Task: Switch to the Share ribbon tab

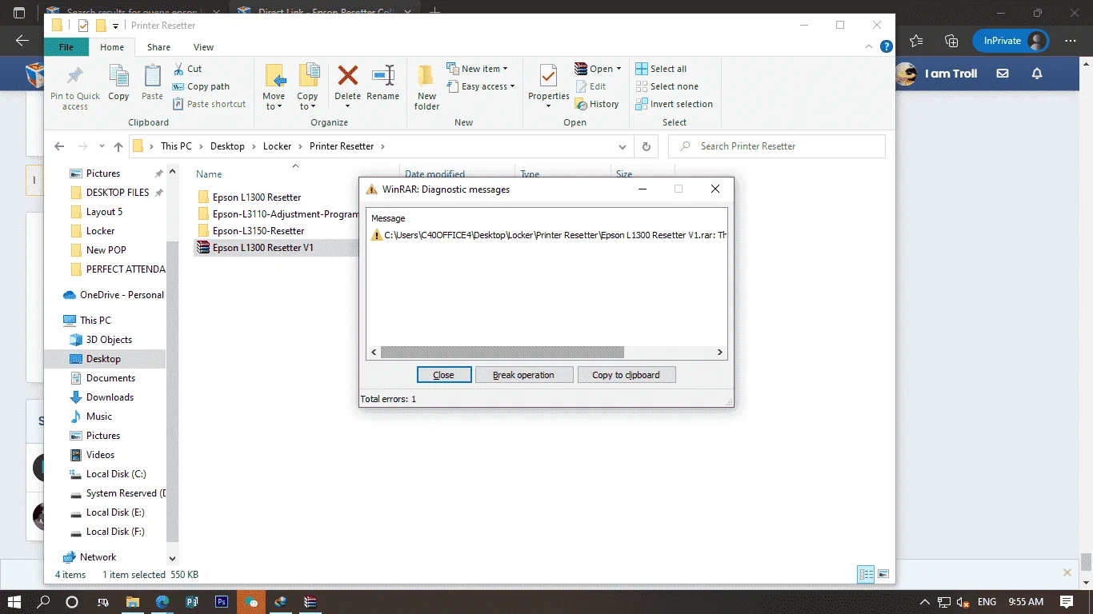Action: pyautogui.click(x=158, y=47)
